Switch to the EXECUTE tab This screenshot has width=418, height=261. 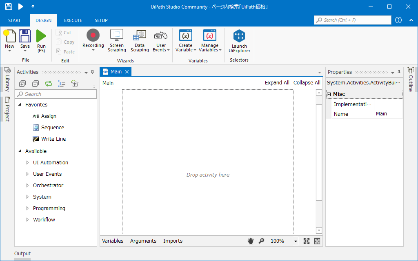coord(73,20)
